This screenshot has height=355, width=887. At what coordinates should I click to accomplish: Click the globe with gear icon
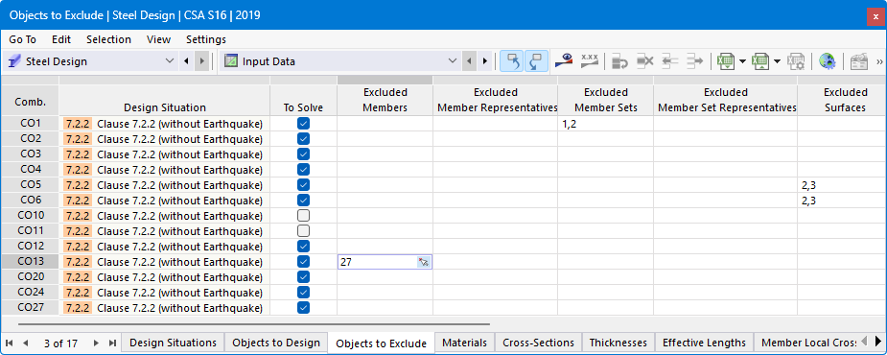[827, 61]
